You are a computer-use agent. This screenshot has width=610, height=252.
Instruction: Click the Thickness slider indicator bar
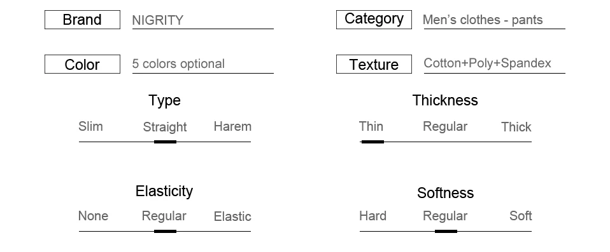click(x=372, y=142)
